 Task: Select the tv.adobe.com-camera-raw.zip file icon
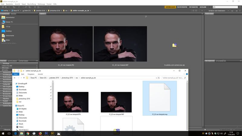tap(174, 45)
